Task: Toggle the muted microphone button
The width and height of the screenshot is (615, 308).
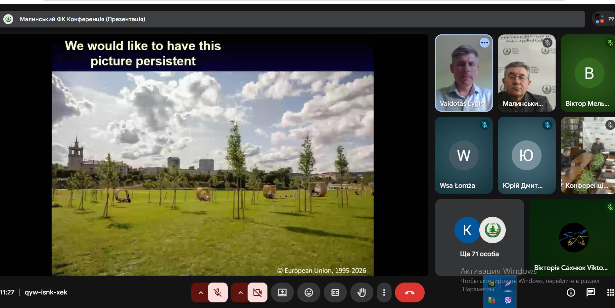Action: (217, 292)
